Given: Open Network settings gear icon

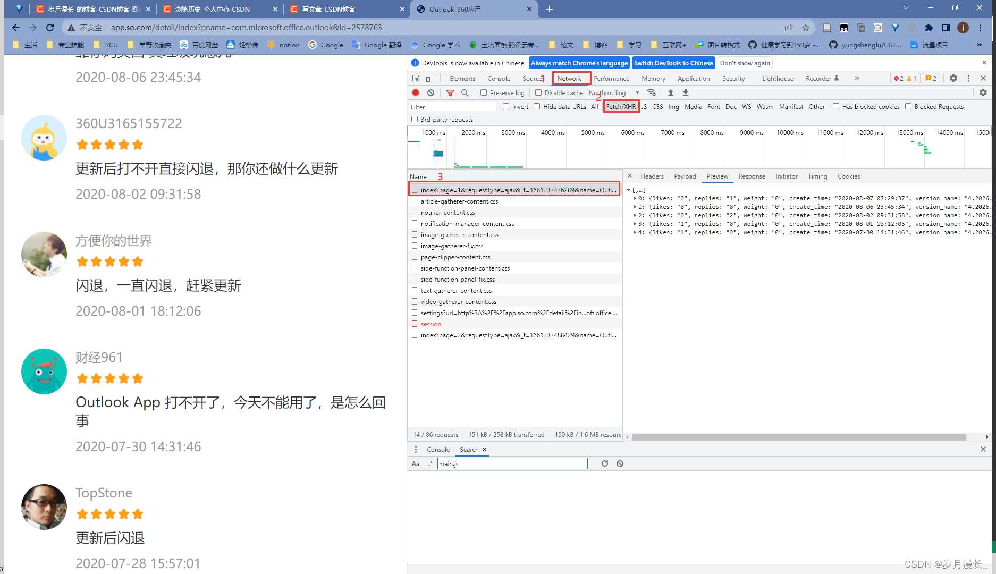Looking at the screenshot, I should pyautogui.click(x=983, y=92).
